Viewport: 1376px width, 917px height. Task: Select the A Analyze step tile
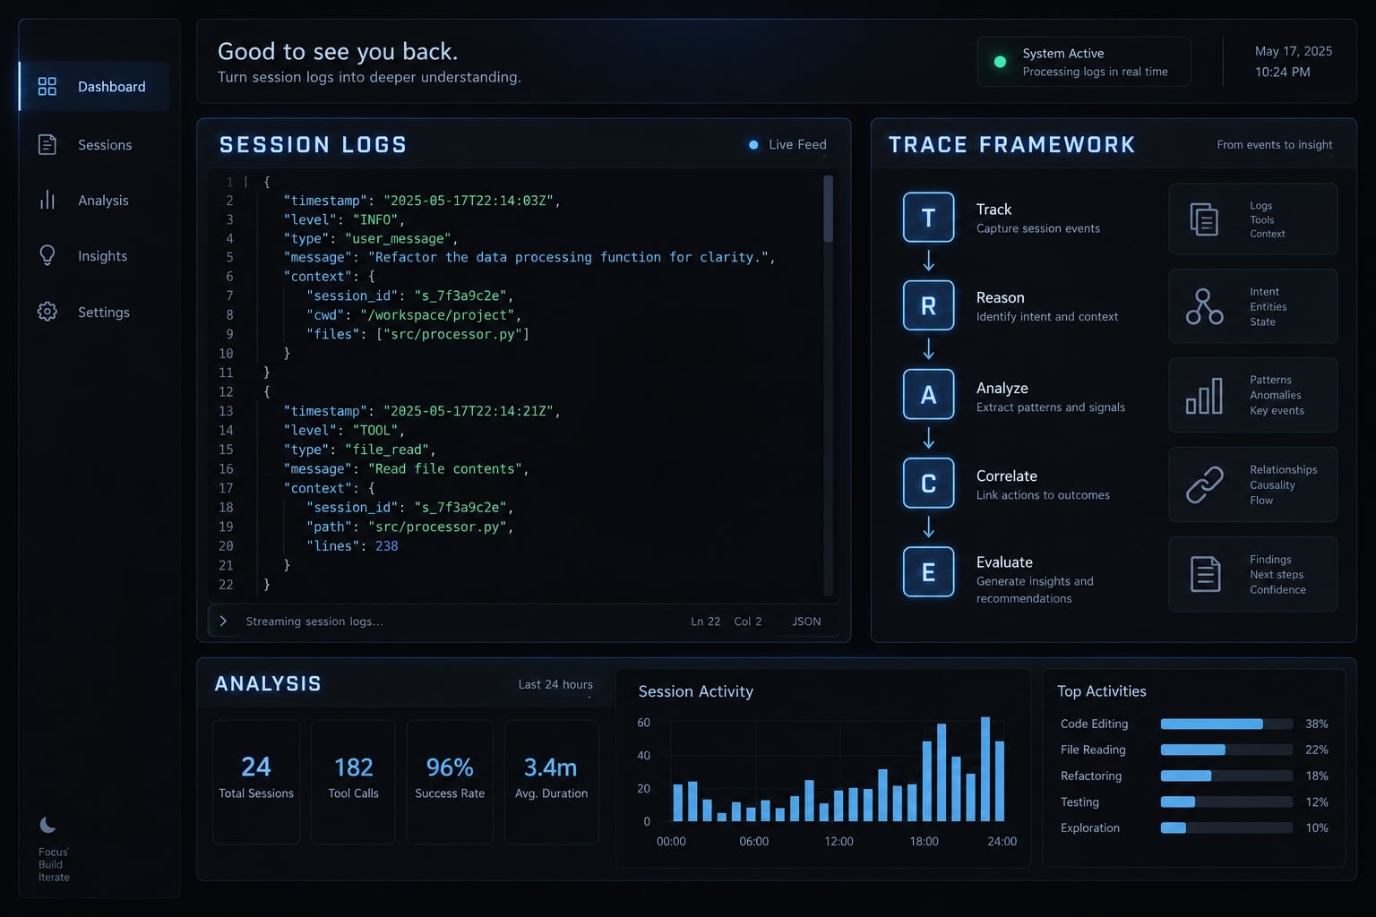[929, 394]
